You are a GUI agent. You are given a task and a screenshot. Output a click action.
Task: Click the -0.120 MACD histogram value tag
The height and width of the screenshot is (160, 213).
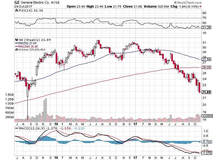[206, 142]
